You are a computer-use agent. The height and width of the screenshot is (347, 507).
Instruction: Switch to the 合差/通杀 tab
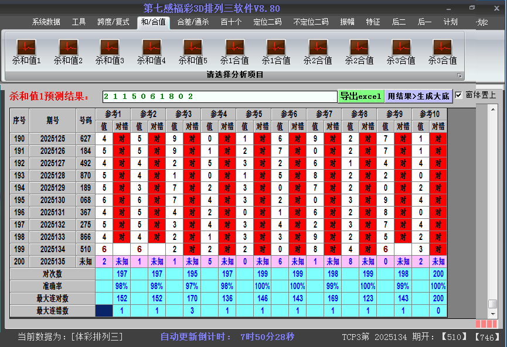tap(193, 22)
